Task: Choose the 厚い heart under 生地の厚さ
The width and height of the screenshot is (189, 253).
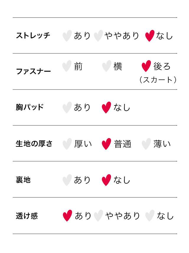Action: point(67,144)
